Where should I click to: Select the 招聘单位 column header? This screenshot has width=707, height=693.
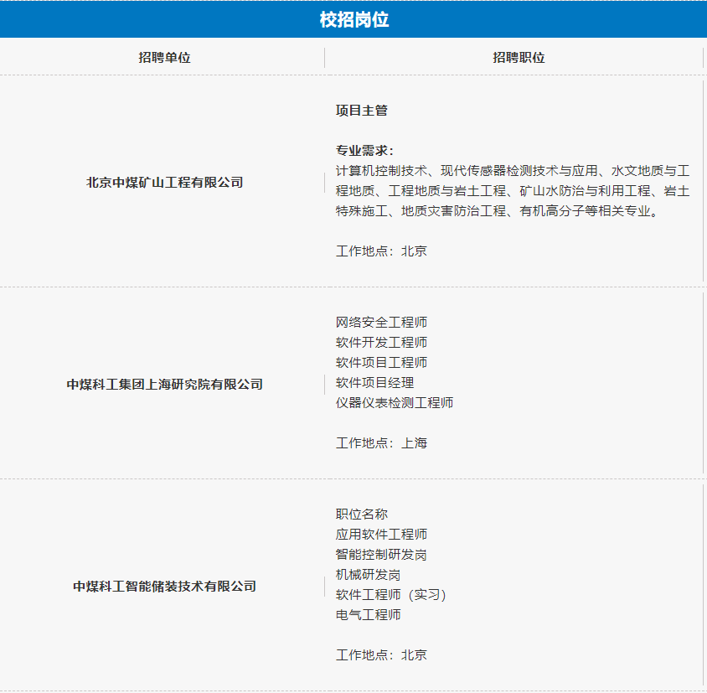(164, 58)
